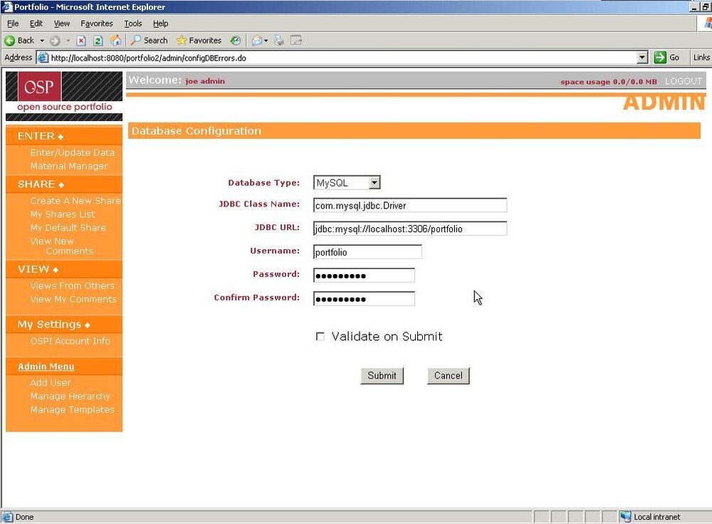This screenshot has width=712, height=524.
Task: Click the Mail envelope icon
Action: coord(256,41)
